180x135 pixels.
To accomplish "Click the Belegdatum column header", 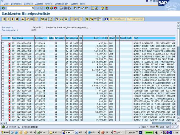I will (72, 38).
